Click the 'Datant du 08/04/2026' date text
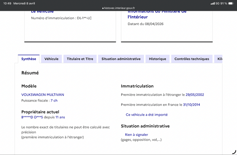Viewport: 237px width, 155px height. click(145, 24)
